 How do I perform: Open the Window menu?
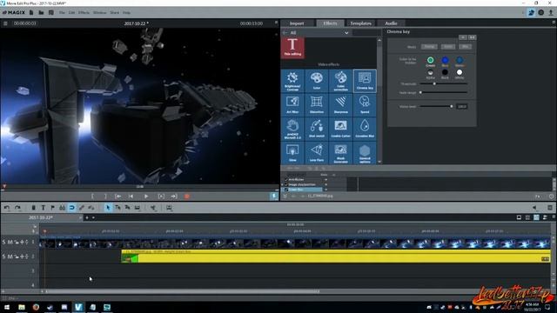100,12
